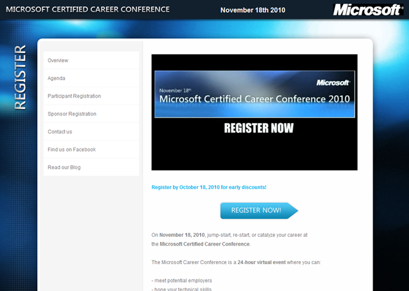The width and height of the screenshot is (409, 291).
Task: Choose Contact us in the sidebar
Action: (60, 132)
